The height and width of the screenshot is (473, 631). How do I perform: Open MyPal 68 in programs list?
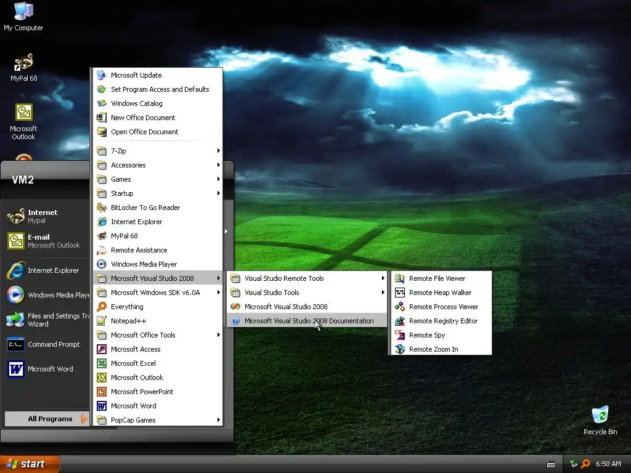pyautogui.click(x=158, y=236)
